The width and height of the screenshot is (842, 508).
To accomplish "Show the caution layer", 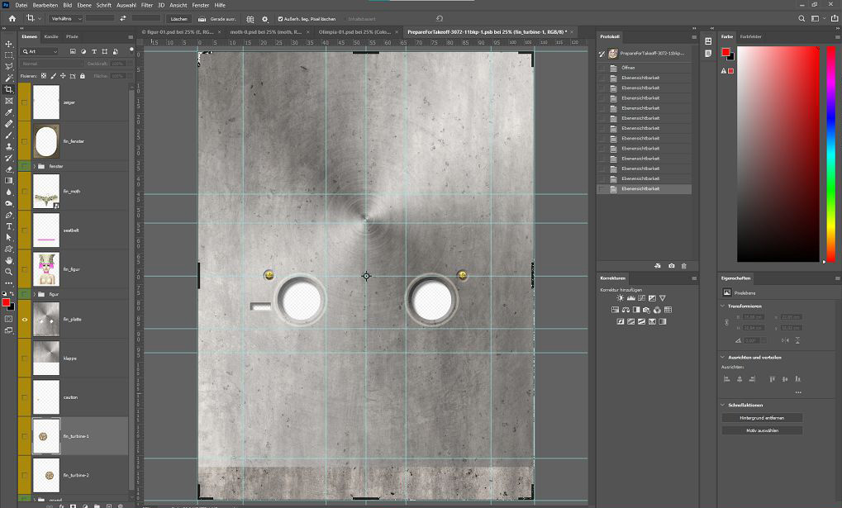I will [24, 397].
